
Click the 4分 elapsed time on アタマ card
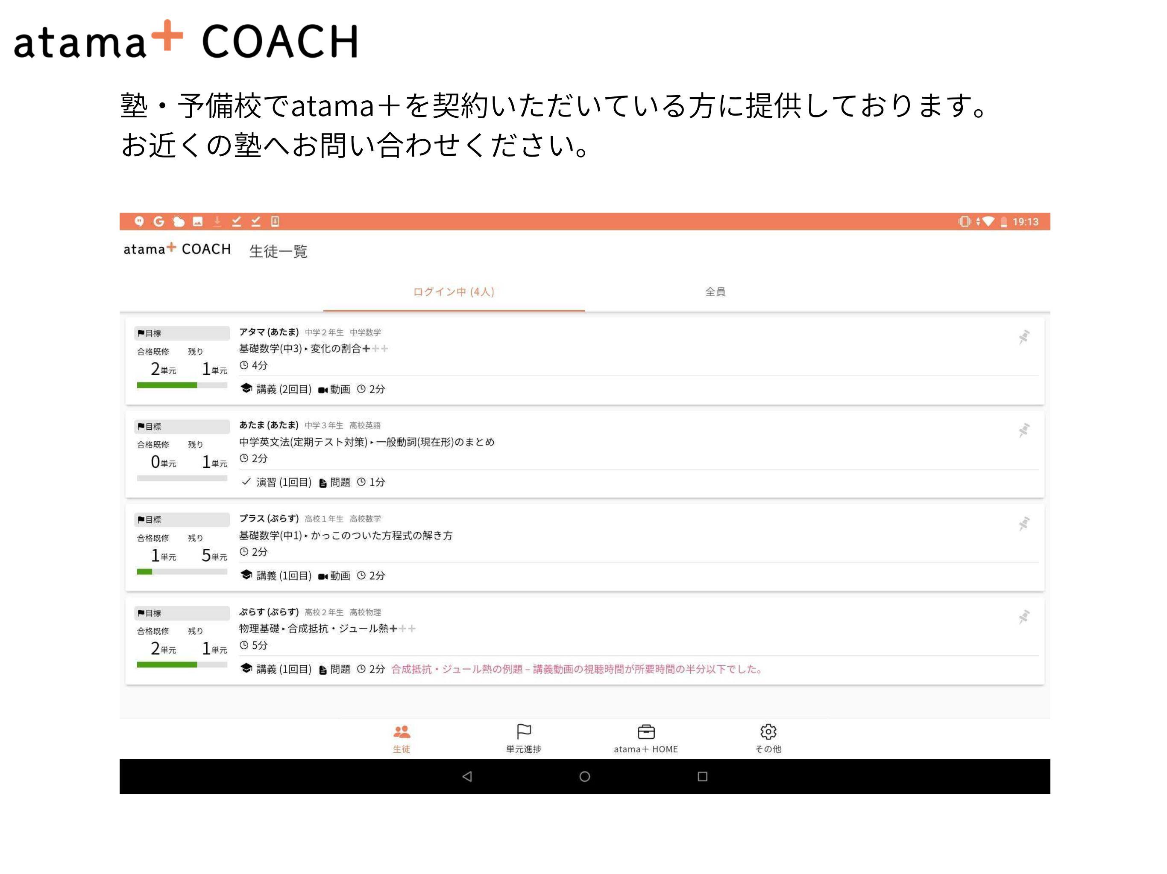(x=254, y=365)
